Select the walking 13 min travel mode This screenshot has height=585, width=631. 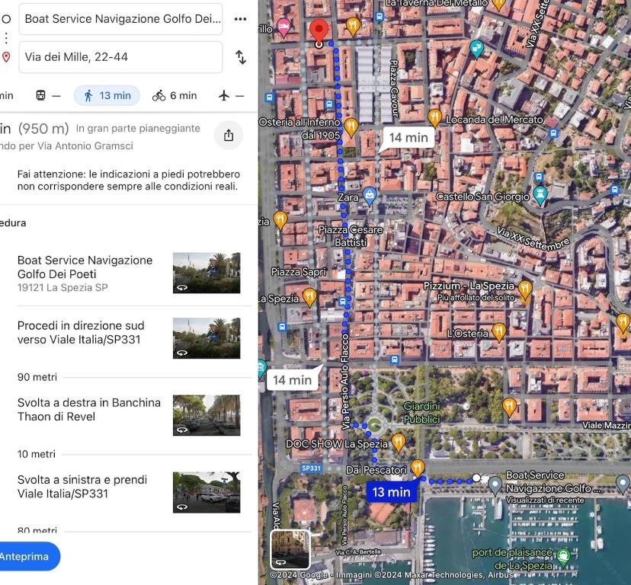[107, 96]
